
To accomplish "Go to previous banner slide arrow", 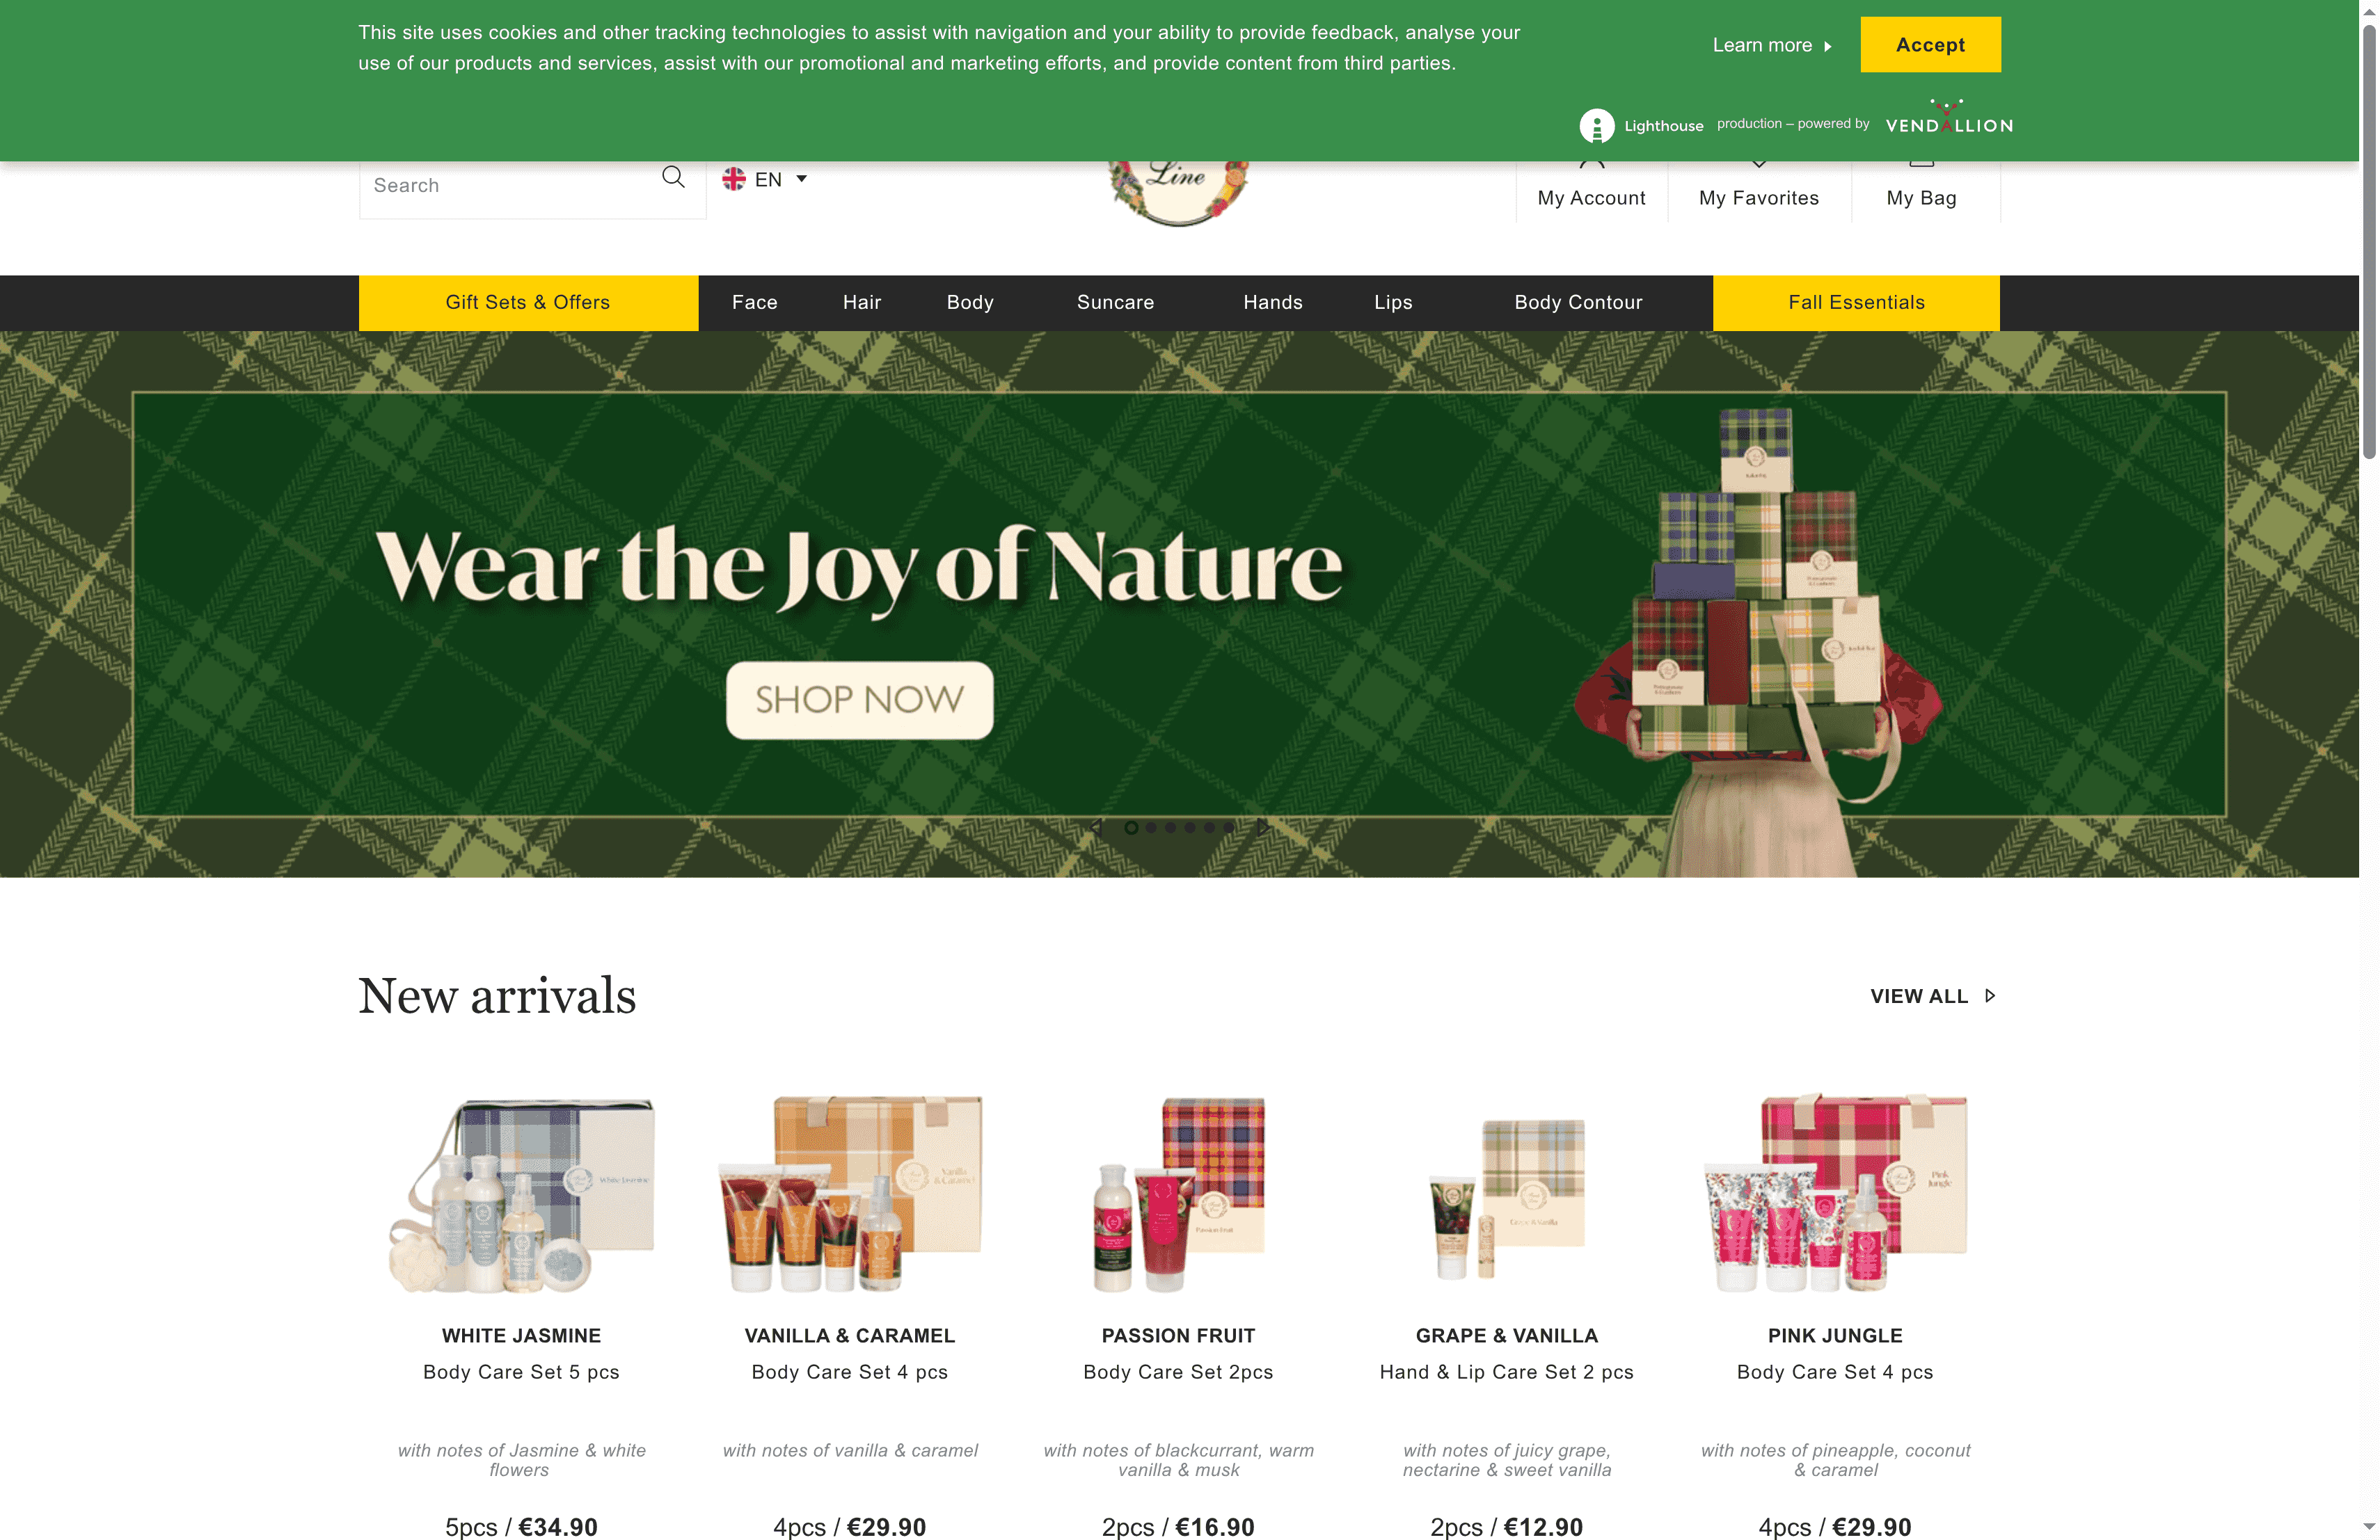I will (1097, 828).
